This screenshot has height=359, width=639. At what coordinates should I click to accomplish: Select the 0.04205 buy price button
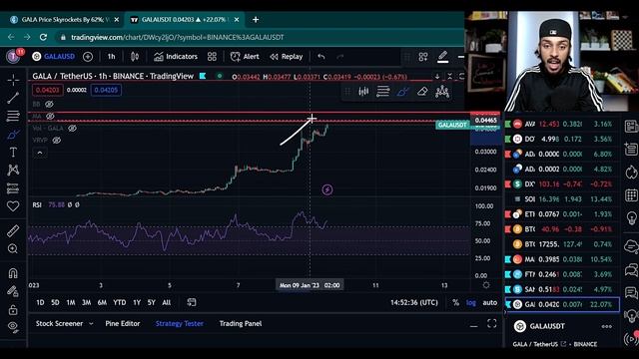(106, 90)
